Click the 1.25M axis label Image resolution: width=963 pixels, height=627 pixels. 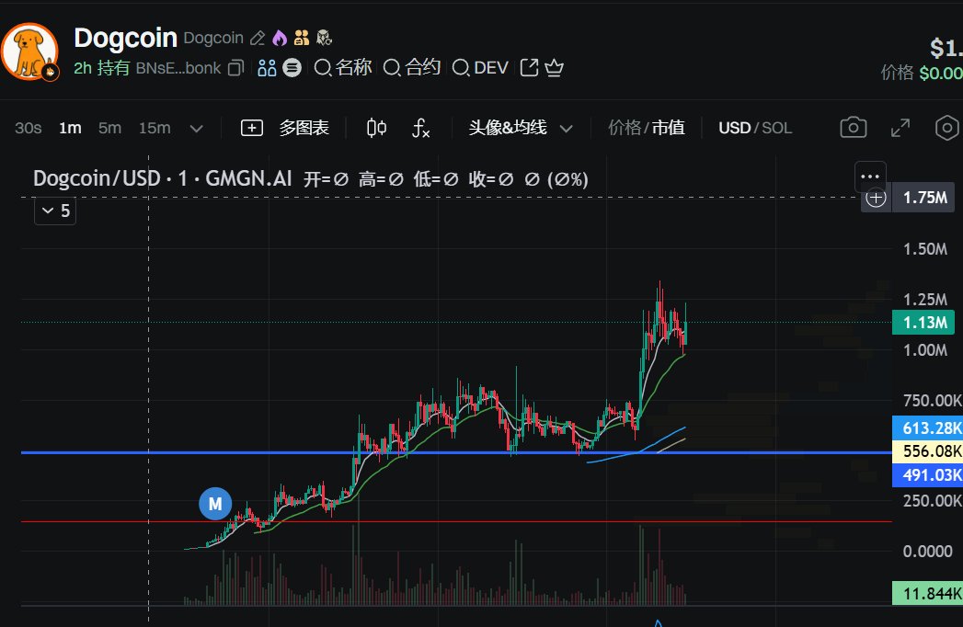coord(925,300)
